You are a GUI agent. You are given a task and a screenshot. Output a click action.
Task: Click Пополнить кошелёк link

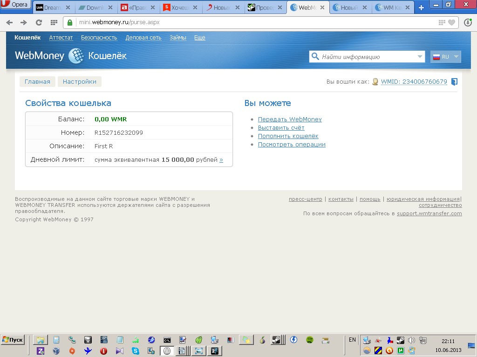tap(288, 136)
